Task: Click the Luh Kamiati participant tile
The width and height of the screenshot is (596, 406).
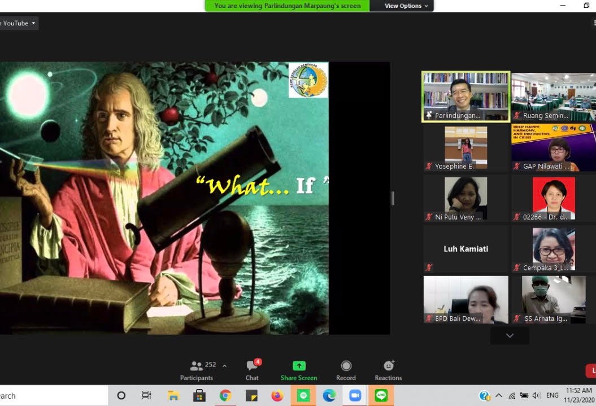Action: 466,249
